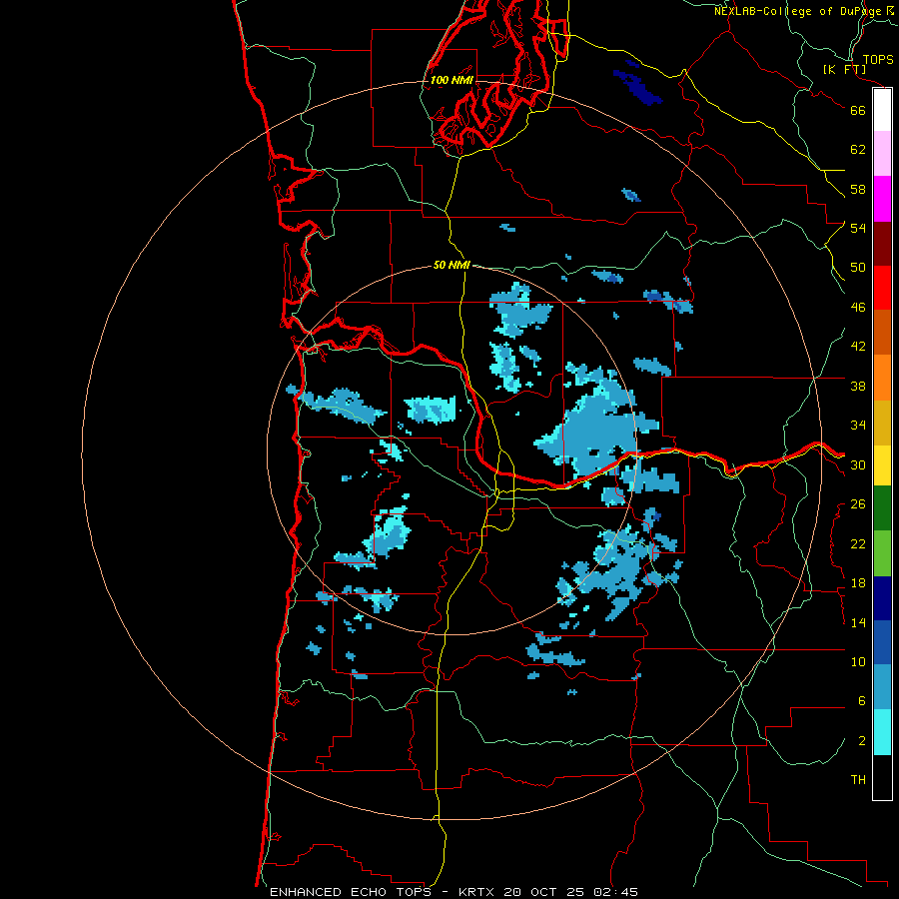Click the '22' legend scale value
Image resolution: width=899 pixels, height=899 pixels.
858,543
